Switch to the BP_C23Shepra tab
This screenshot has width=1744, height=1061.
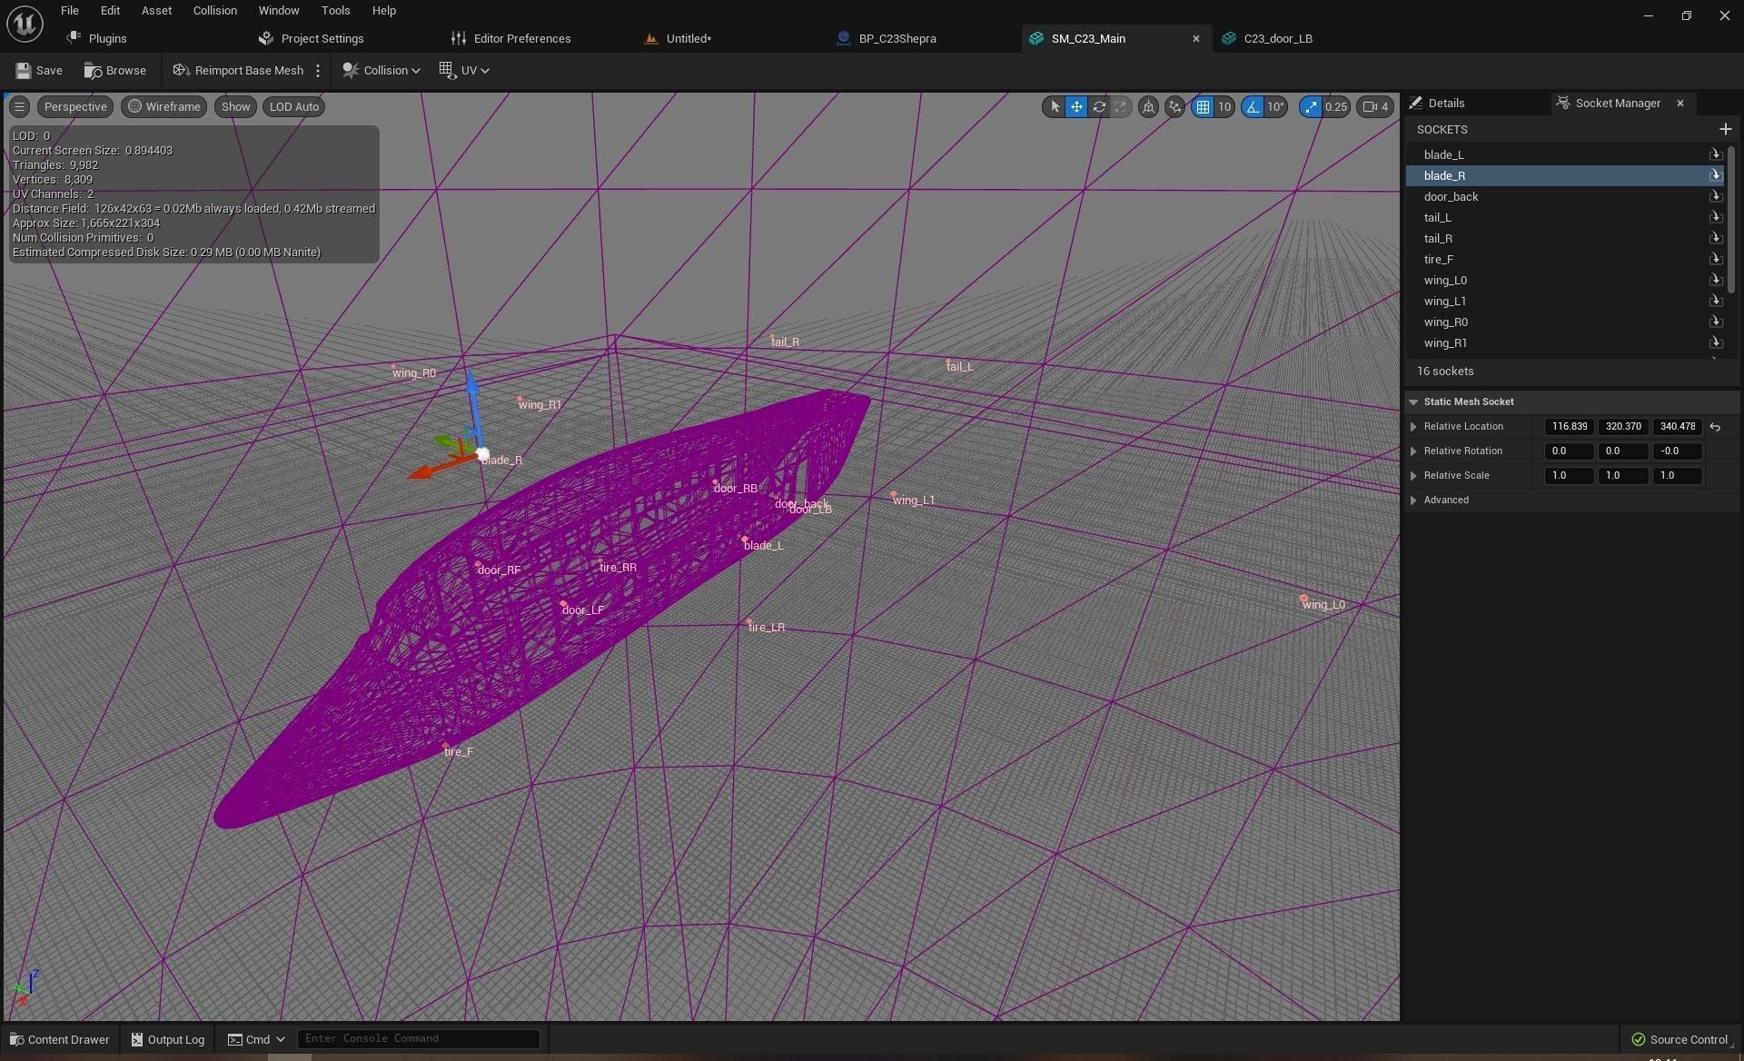click(897, 38)
